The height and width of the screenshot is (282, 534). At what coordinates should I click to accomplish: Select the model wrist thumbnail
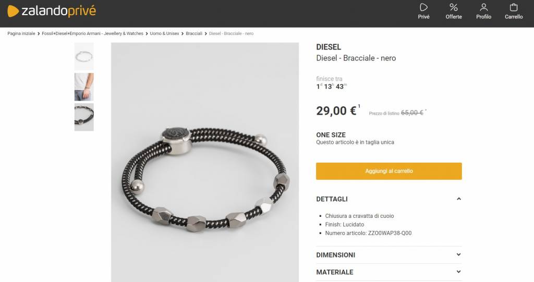(x=84, y=87)
